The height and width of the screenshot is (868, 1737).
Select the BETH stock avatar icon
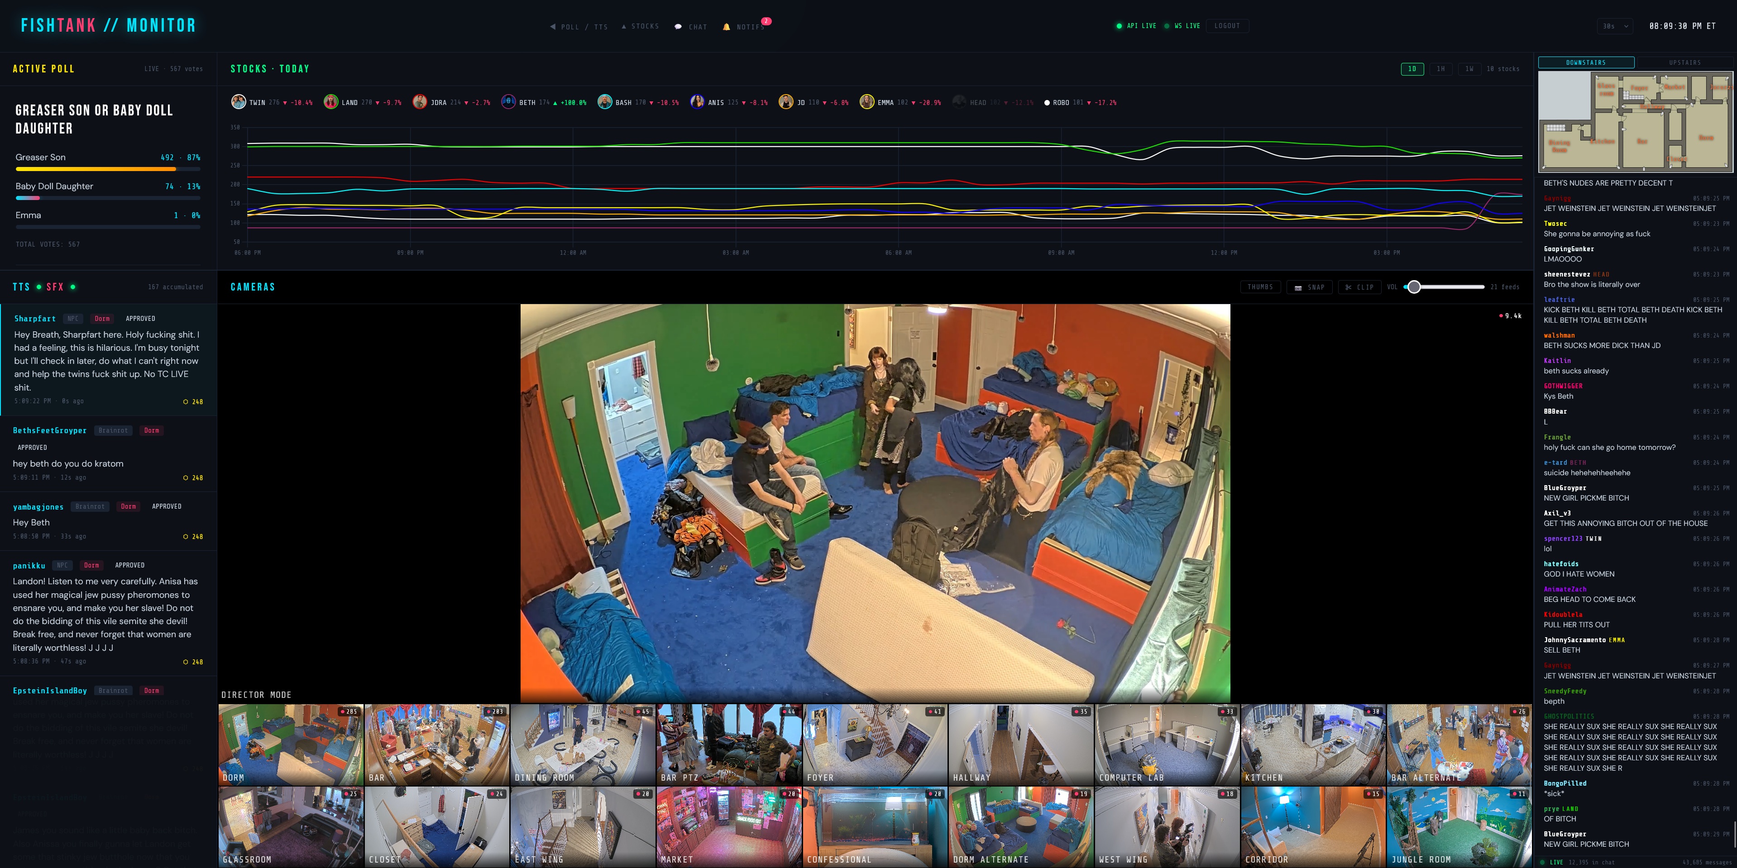point(508,102)
